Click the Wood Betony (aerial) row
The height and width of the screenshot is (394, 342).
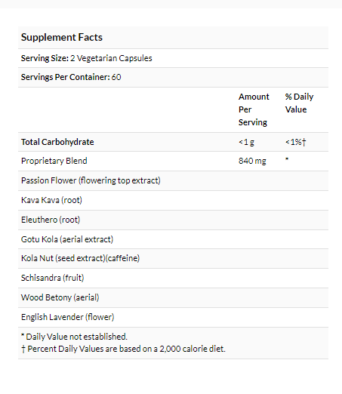pos(173,297)
